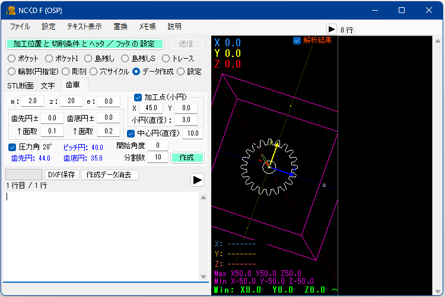Screen dimensions: 445x297
Task: Click the 加工点 X 45.0 input field
Action: click(151, 108)
